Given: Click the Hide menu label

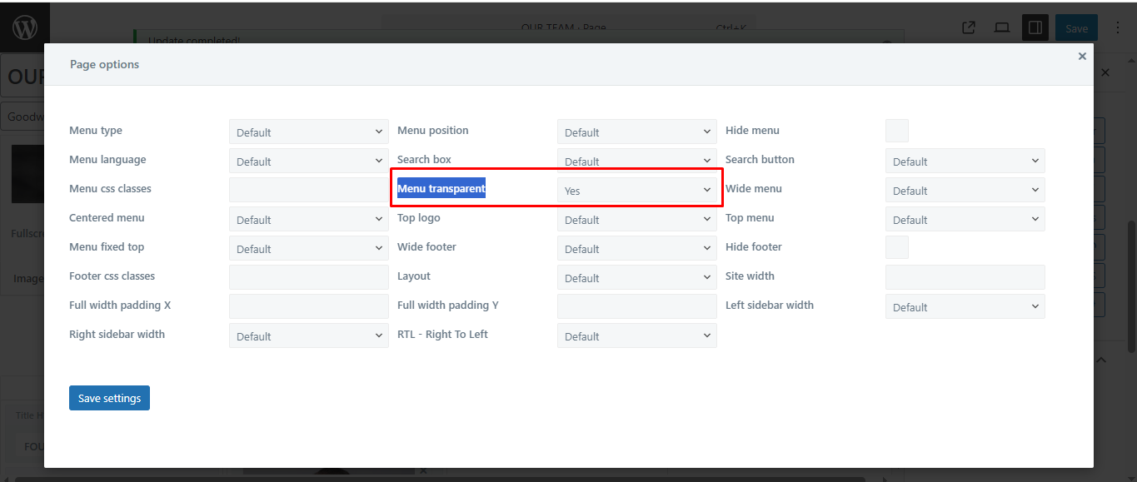Looking at the screenshot, I should coord(752,131).
